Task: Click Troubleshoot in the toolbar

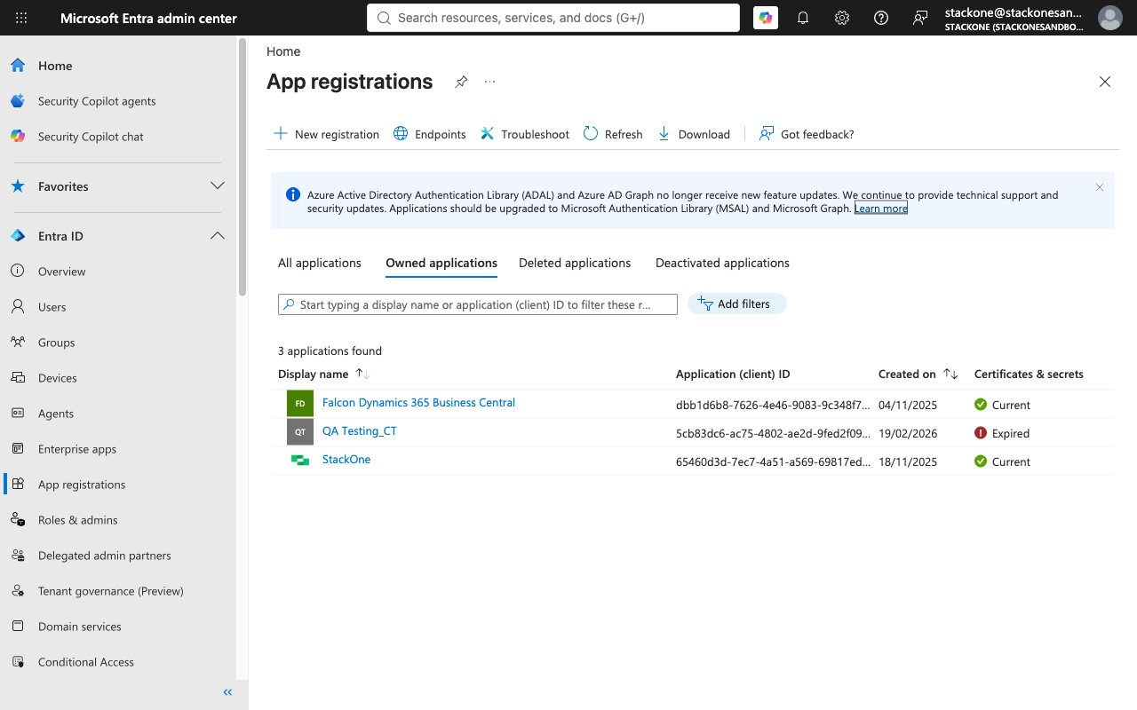Action: [x=524, y=134]
